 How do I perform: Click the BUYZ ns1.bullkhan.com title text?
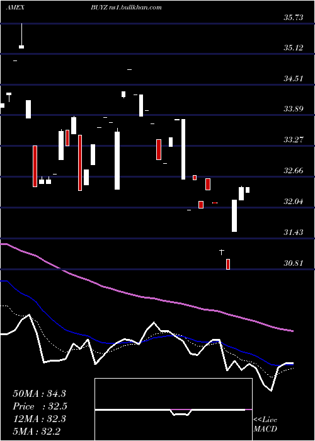click(x=126, y=8)
